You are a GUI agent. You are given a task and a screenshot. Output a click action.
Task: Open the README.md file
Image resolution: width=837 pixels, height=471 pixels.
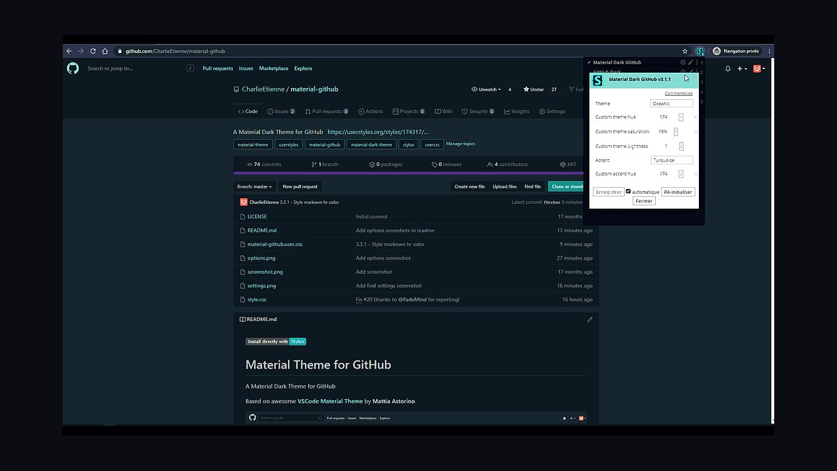pos(262,230)
